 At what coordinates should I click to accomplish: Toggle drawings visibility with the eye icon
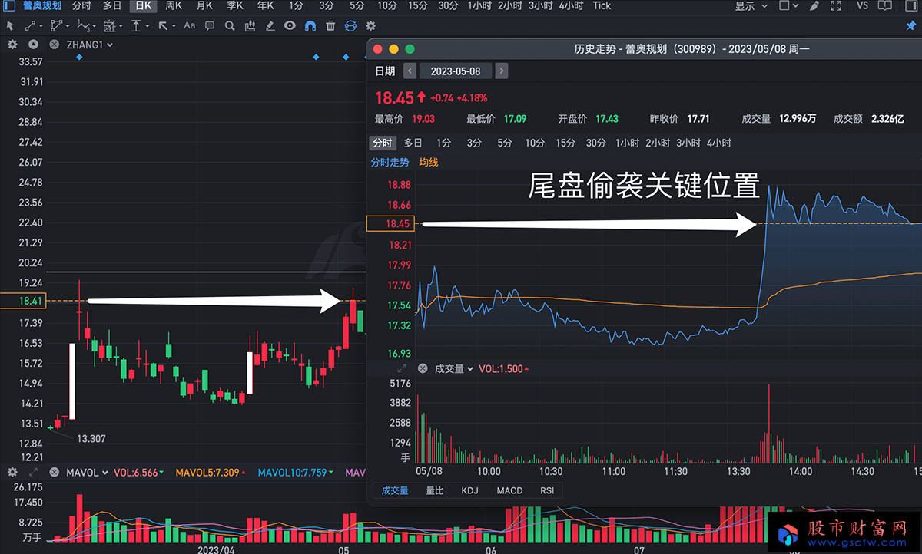pos(290,25)
